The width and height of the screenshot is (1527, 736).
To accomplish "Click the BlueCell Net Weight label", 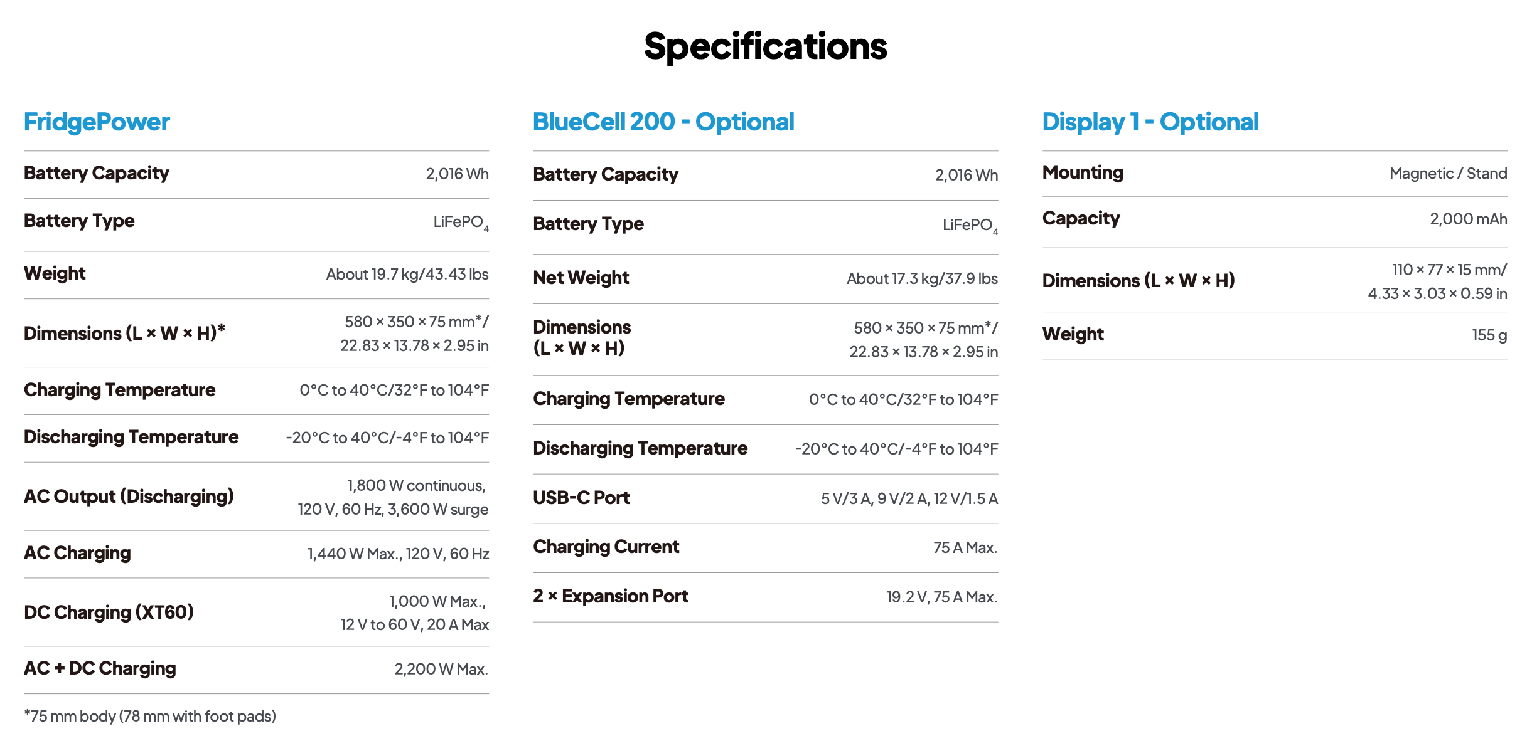I will click(581, 278).
